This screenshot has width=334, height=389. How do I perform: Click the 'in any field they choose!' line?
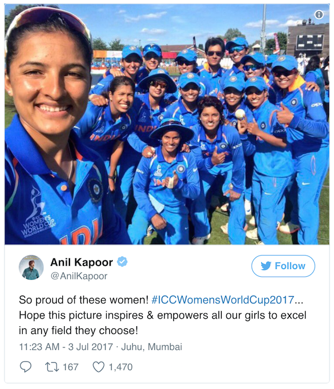point(78,331)
